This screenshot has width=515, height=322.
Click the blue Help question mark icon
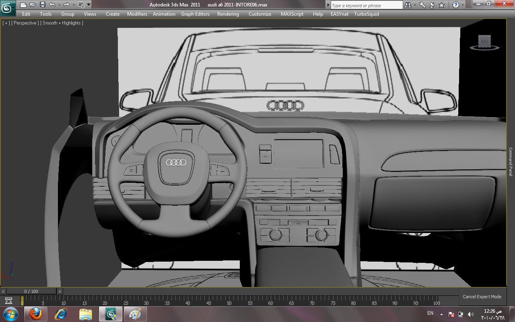pyautogui.click(x=456, y=5)
